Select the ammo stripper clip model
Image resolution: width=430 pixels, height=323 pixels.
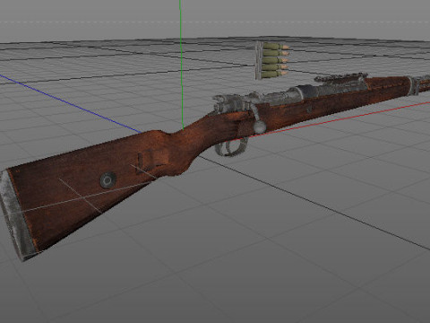[x=271, y=61]
